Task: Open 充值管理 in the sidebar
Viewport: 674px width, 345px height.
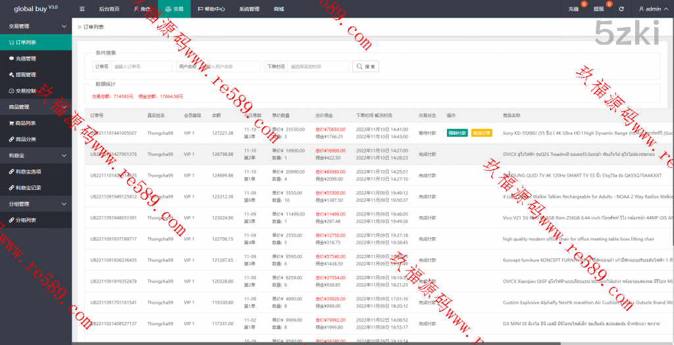Action: coord(26,58)
